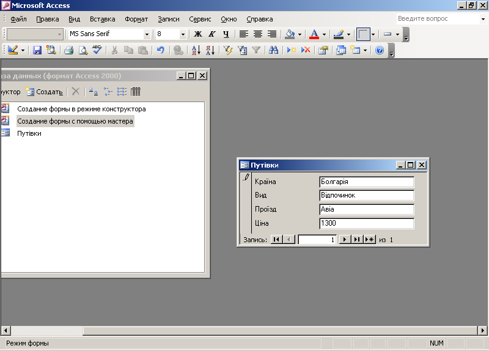Image resolution: width=489 pixels, height=351 pixels.
Task: Click the Ціна field with 1300
Action: pos(367,223)
